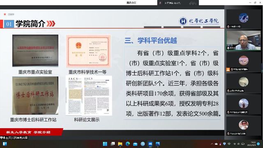This screenshot has height=148, width=263.
Task: Open Task View from the taskbar
Action: pos(113,144)
